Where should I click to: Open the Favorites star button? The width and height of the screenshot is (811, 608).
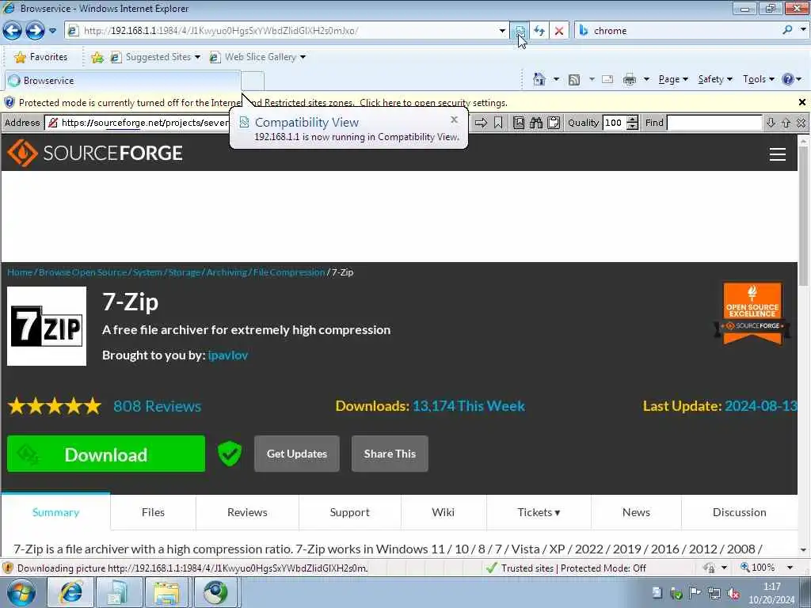[x=41, y=57]
